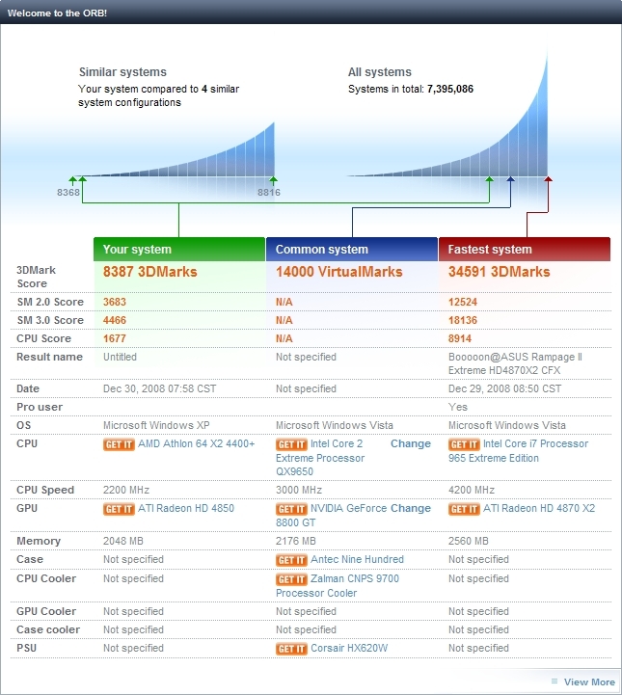Viewport: 622px width, 695px height.
Task: Click GET IT badge beside Intel Core i7 Processor
Action: (x=464, y=444)
